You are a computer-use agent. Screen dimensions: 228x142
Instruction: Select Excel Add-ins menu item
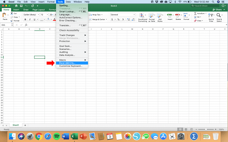click(x=72, y=63)
